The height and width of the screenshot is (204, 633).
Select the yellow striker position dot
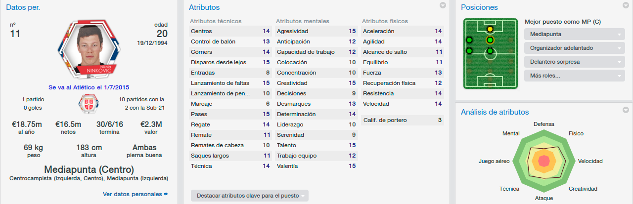pos(490,29)
